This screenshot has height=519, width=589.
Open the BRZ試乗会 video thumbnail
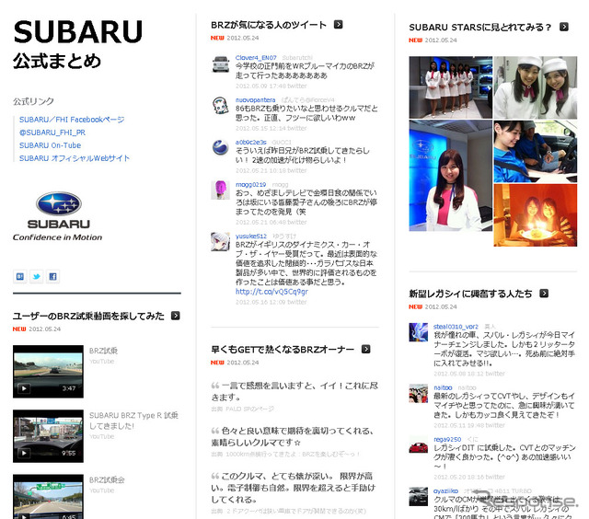[x=48, y=497]
